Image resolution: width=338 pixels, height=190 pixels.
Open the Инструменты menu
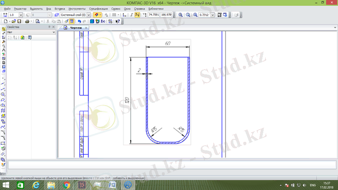pyautogui.click(x=77, y=9)
